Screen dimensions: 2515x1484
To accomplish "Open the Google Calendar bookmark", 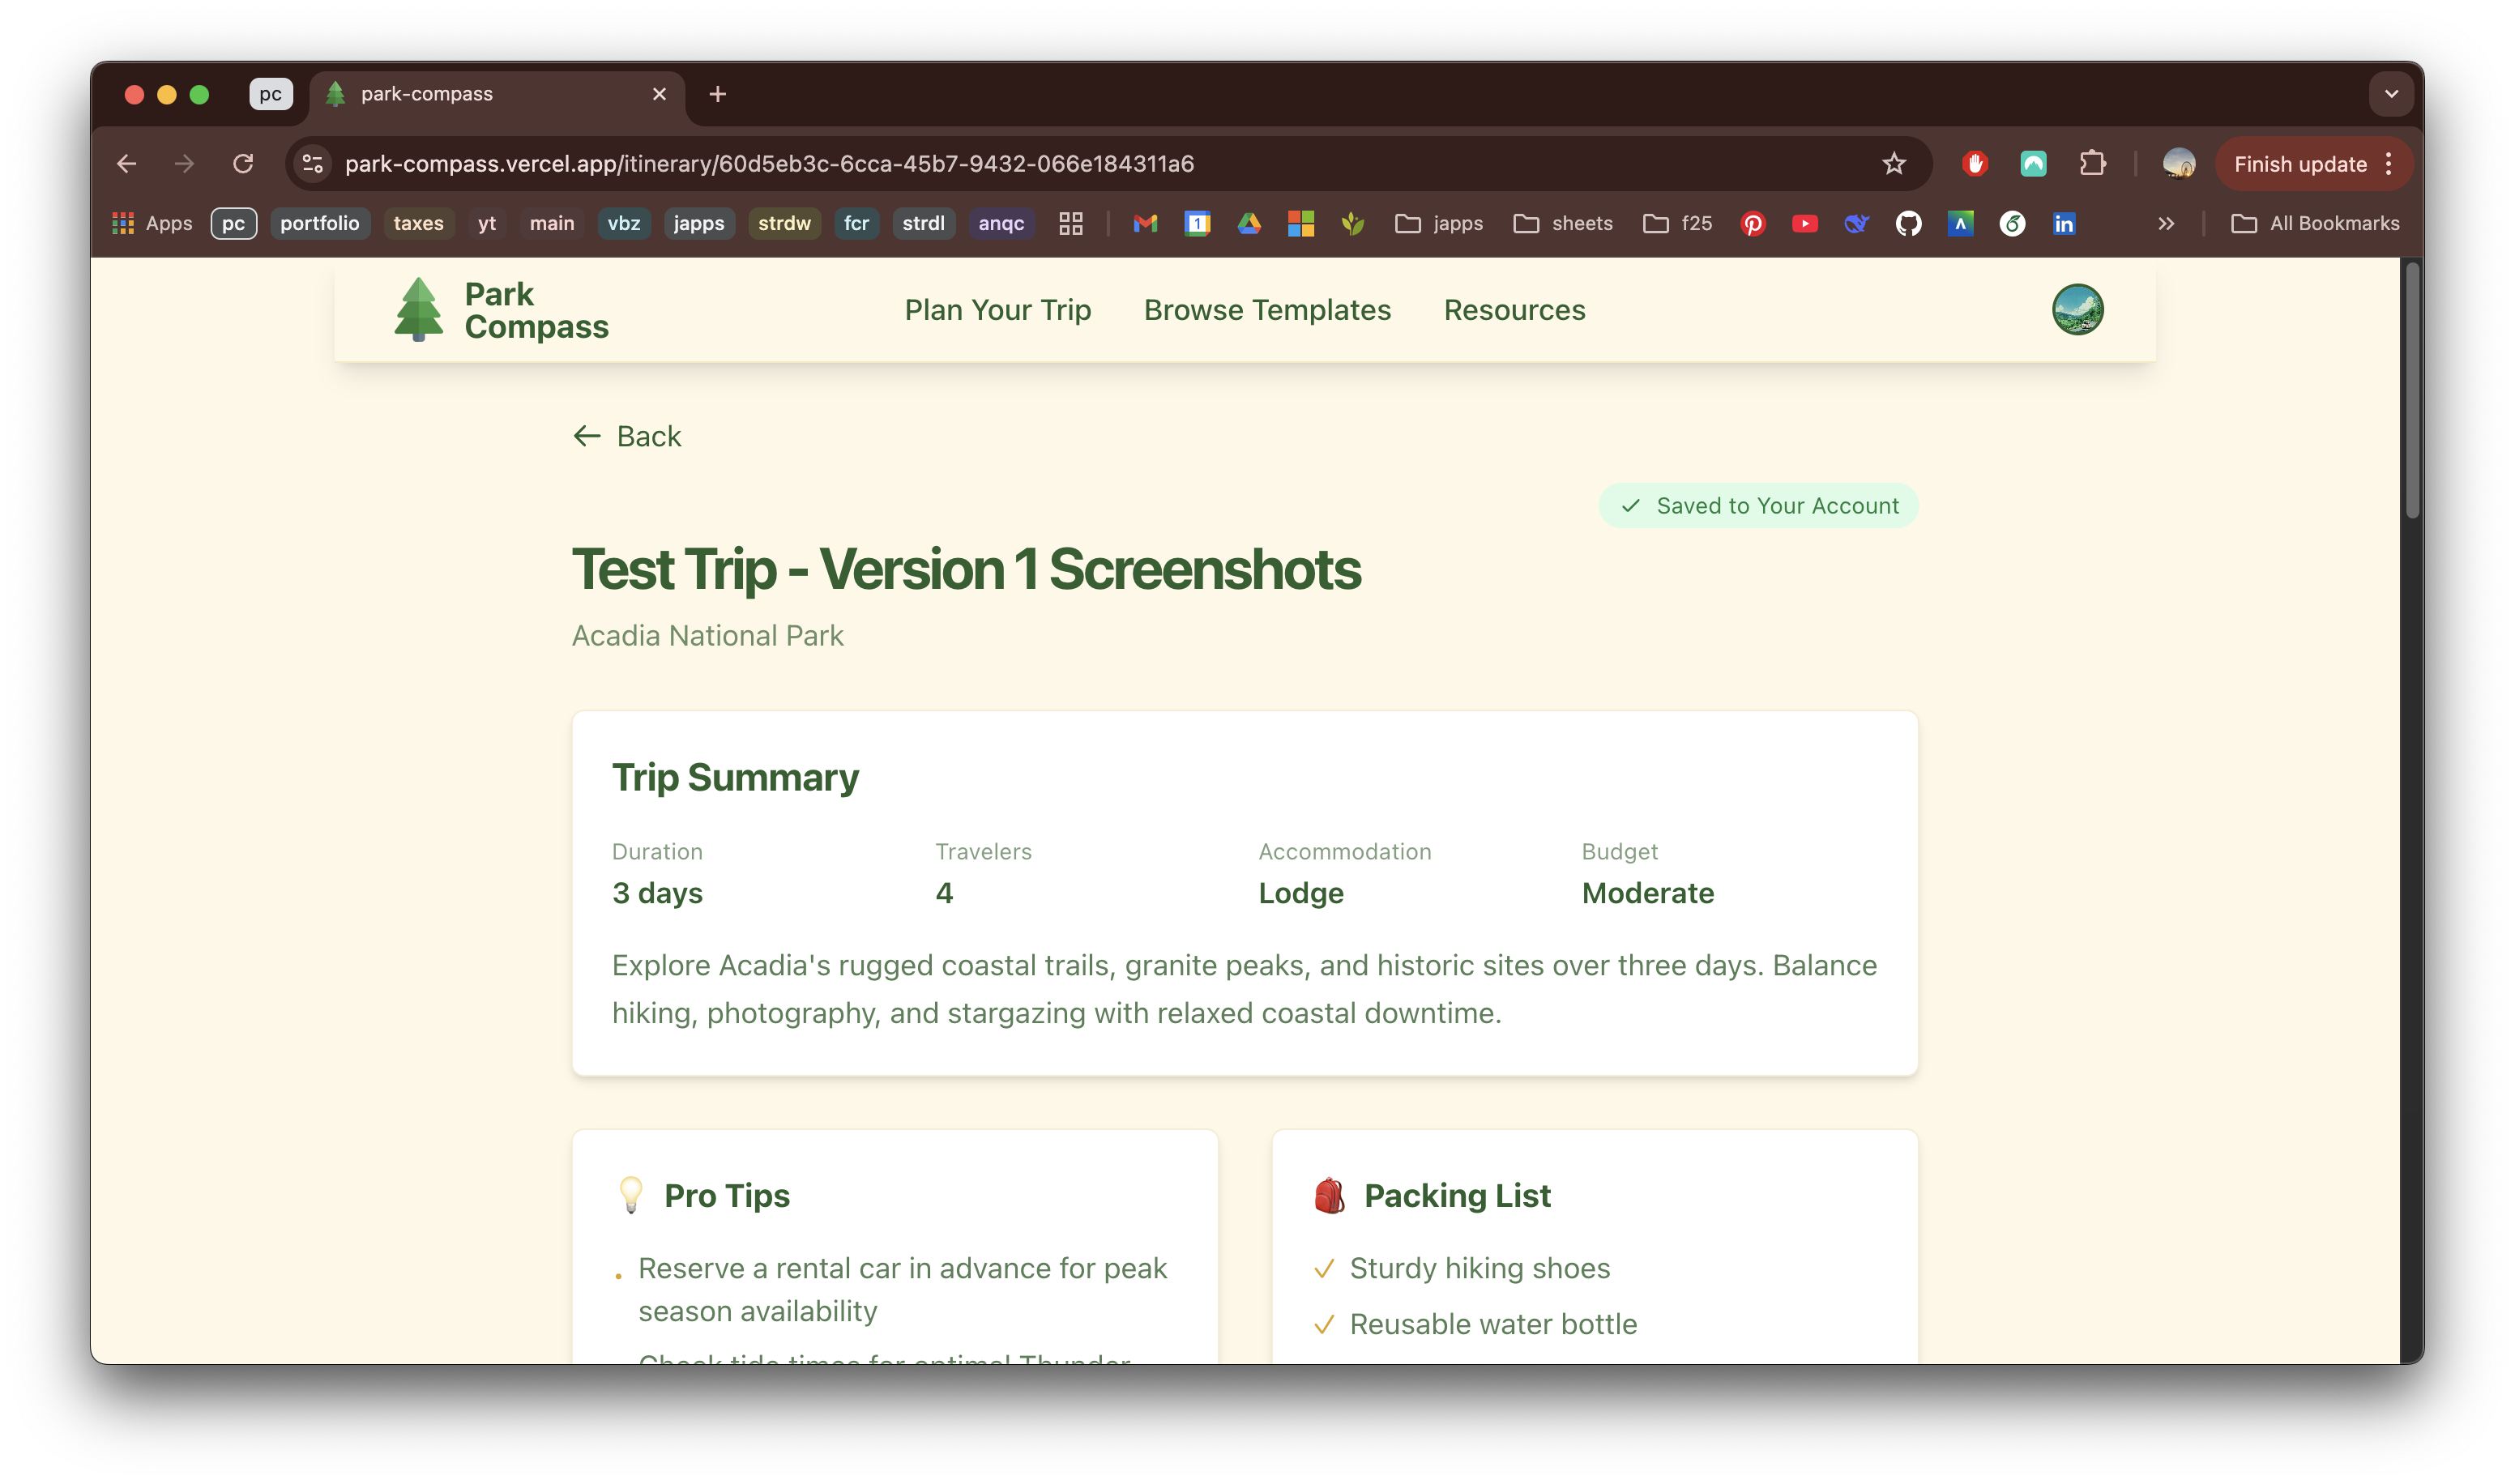I will coord(1197,223).
